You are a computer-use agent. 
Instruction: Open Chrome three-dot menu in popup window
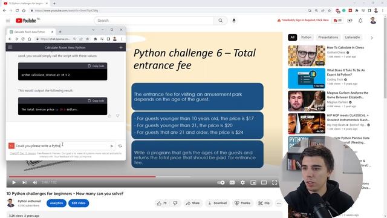pos(122,39)
